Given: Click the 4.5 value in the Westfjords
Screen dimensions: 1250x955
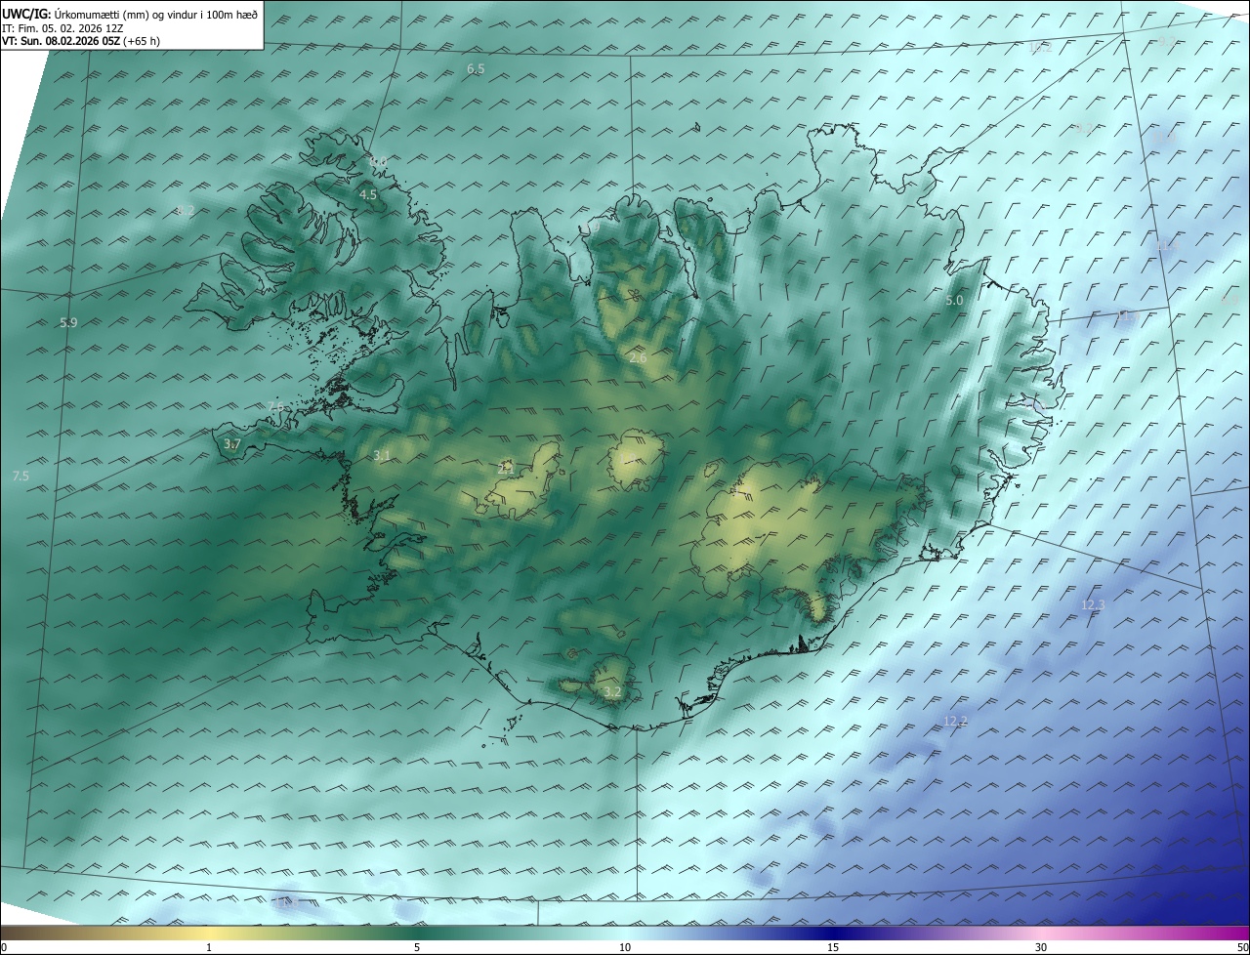Looking at the screenshot, I should 368,195.
